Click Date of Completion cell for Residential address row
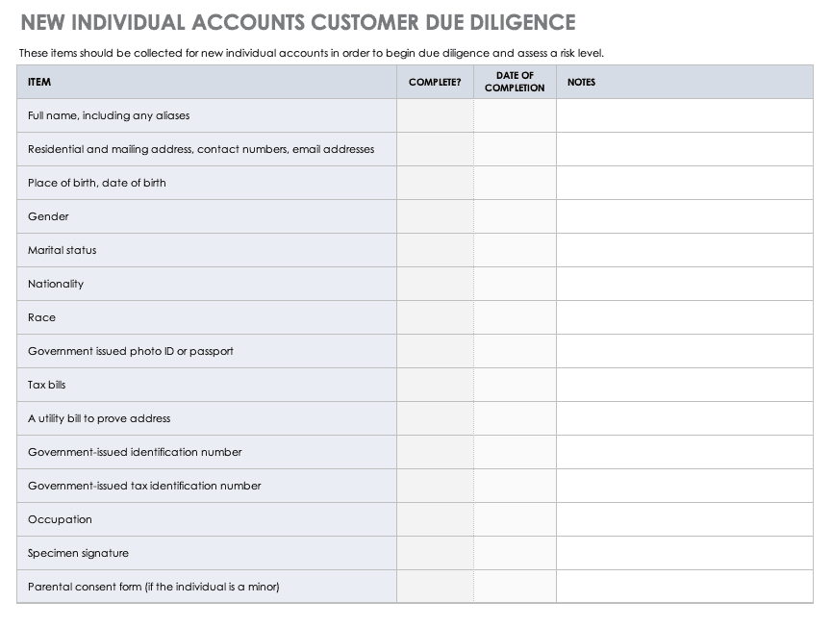The width and height of the screenshot is (832, 627). tap(515, 149)
